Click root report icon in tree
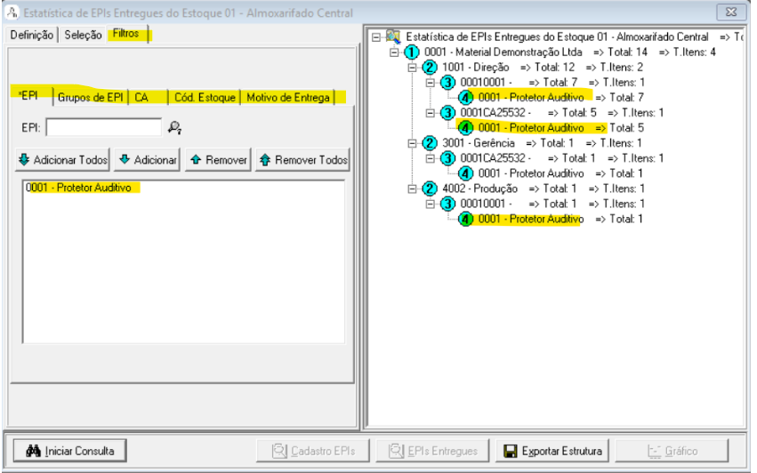The image size is (757, 473). [x=392, y=37]
